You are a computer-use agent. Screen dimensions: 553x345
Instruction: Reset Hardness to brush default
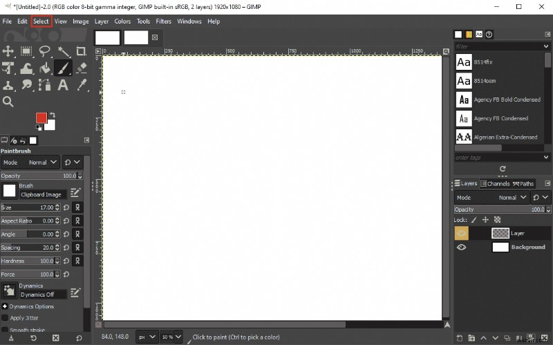pyautogui.click(x=66, y=261)
